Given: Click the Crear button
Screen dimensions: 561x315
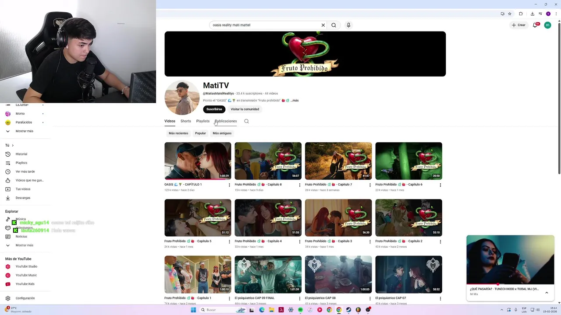Looking at the screenshot, I should point(518,25).
